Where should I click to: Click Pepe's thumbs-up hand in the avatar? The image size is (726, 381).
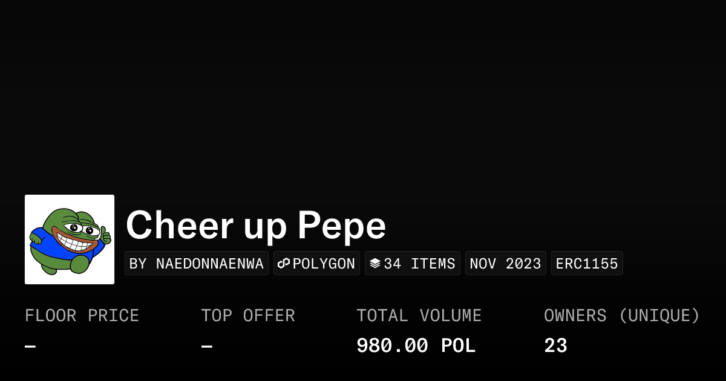click(106, 235)
